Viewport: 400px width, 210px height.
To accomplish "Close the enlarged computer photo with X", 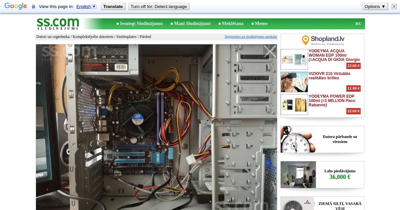I will pos(270,52).
